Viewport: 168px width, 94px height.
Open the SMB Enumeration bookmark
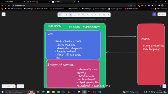coord(15,9)
